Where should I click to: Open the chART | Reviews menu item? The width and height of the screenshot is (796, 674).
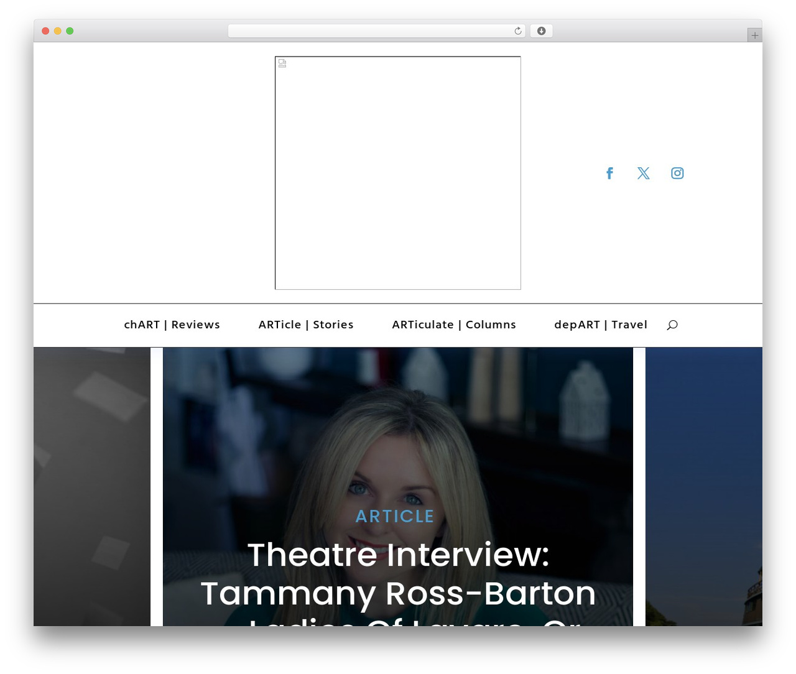pos(172,325)
